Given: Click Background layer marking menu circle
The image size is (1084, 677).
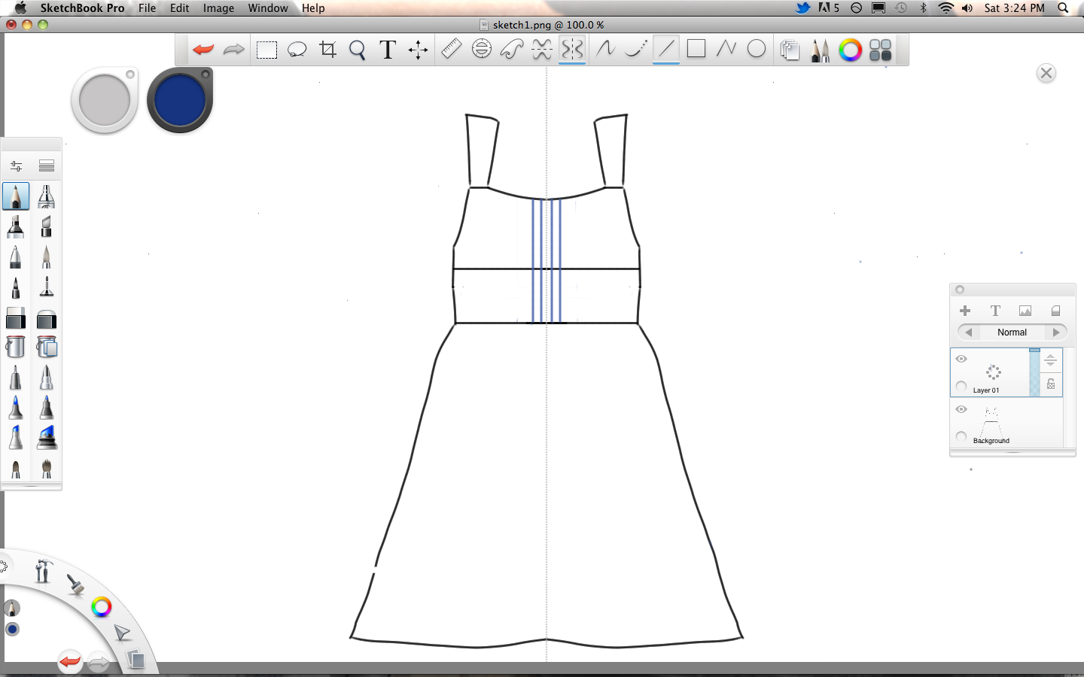Looking at the screenshot, I should (961, 436).
